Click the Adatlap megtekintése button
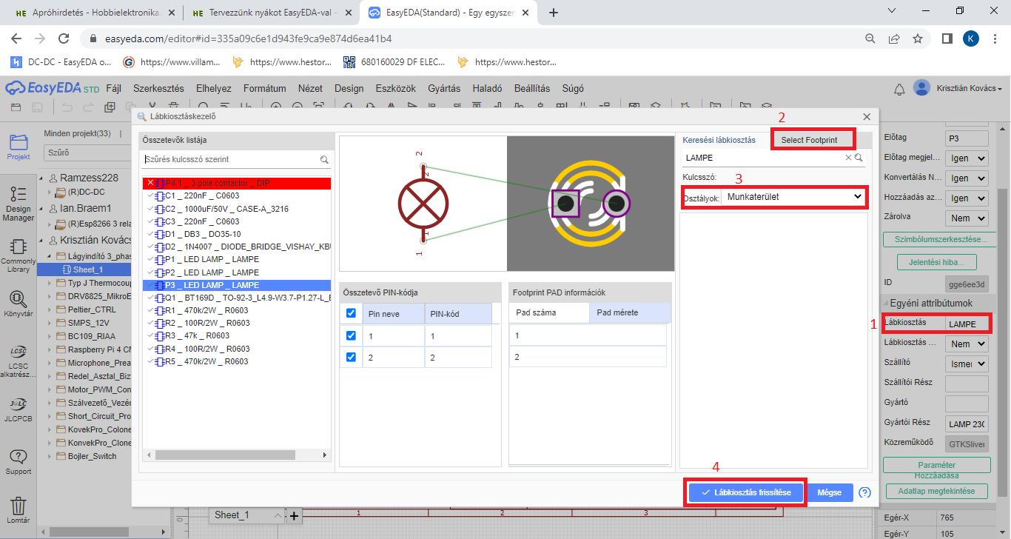Viewport: 1011px width, 539px height. click(936, 492)
